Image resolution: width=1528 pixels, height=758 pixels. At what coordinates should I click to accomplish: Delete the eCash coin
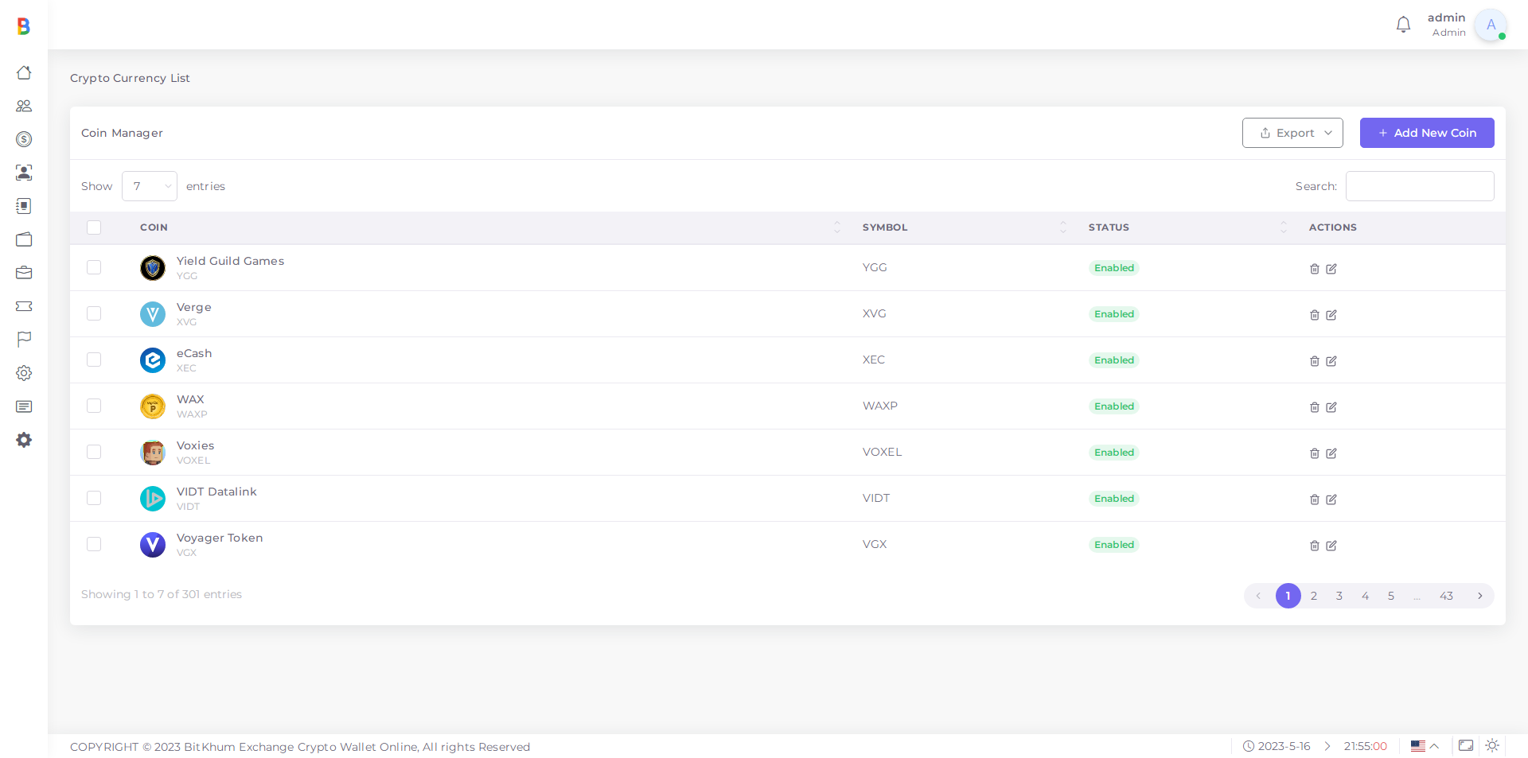[1315, 361]
